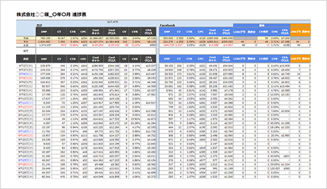This screenshot has width=327, height=189.
Task: Click the Cost gross cell ¥344,166
Action: coord(112,66)
